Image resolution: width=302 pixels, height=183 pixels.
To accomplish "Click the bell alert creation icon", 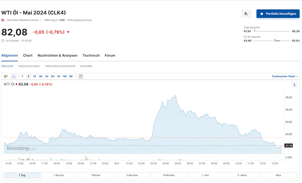I will click(246, 14).
